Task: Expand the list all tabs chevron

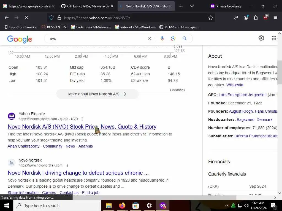Action: pos(192,6)
